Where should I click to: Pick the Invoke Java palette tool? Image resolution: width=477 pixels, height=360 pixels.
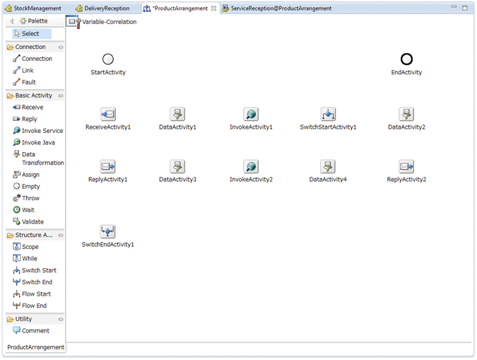click(37, 142)
